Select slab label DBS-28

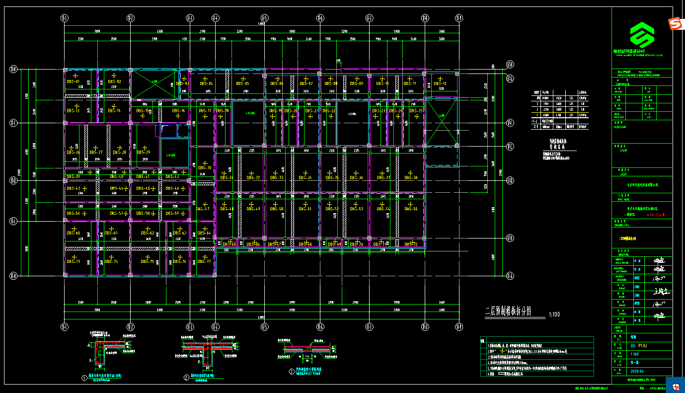coord(119,153)
